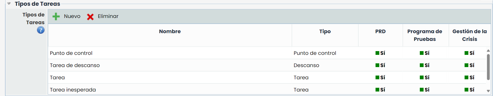
Task: Collapse the Tipos de Tareas section triangle
Action: 9,4
